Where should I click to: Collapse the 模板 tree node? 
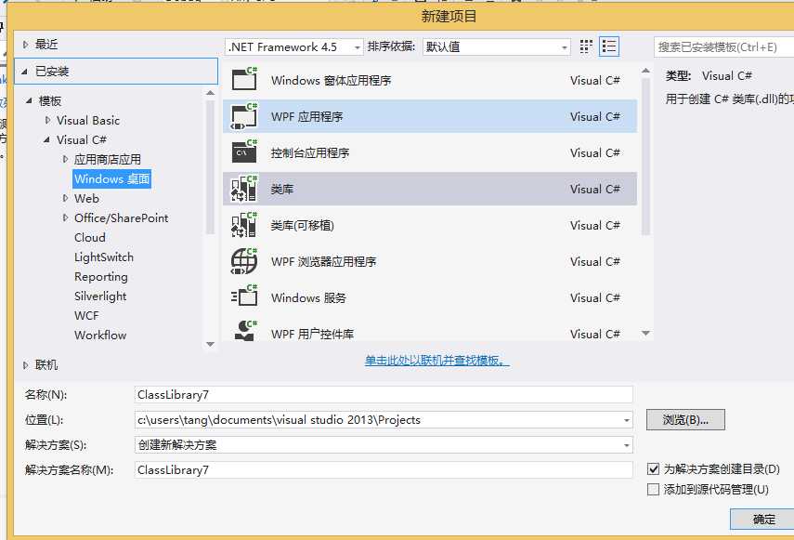[x=29, y=100]
